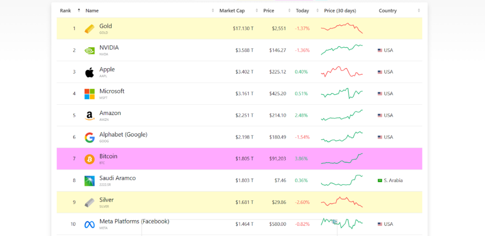Click the USA flag in Alphabet row
The height and width of the screenshot is (236, 485).
tap(380, 137)
